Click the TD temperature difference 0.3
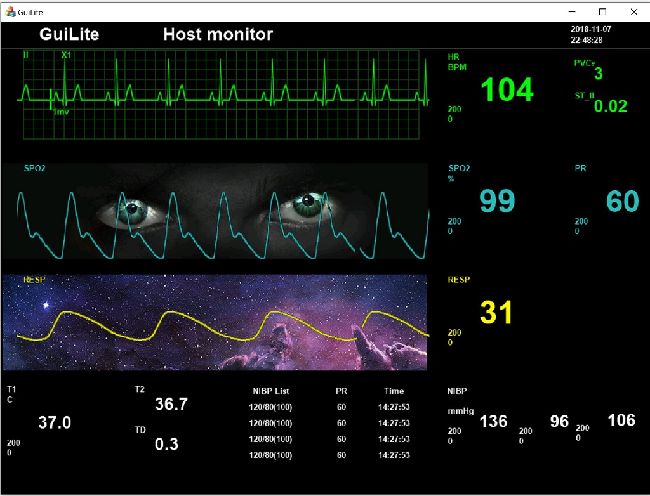This screenshot has width=650, height=496. 166,444
